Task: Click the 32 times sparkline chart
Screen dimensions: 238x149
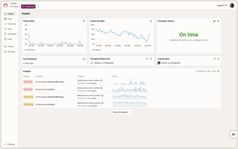Action: point(130,82)
